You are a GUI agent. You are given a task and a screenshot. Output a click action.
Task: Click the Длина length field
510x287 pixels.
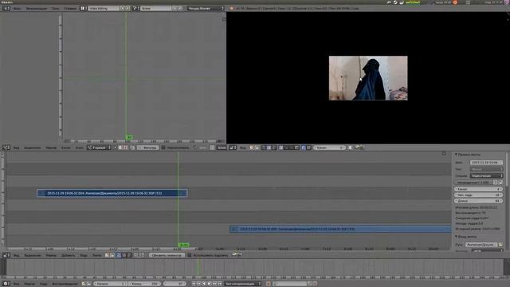(478, 201)
